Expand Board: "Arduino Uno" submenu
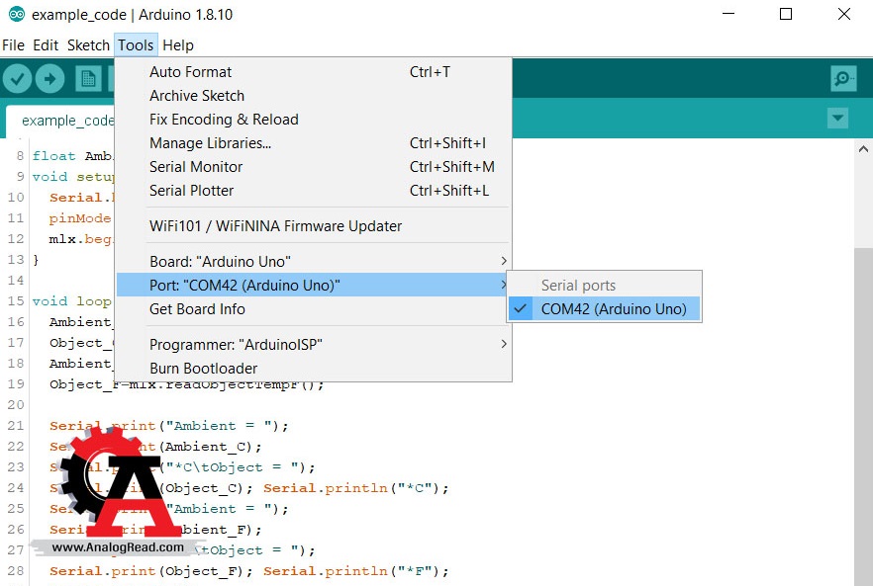Screen dimensions: 873x586 point(314,261)
